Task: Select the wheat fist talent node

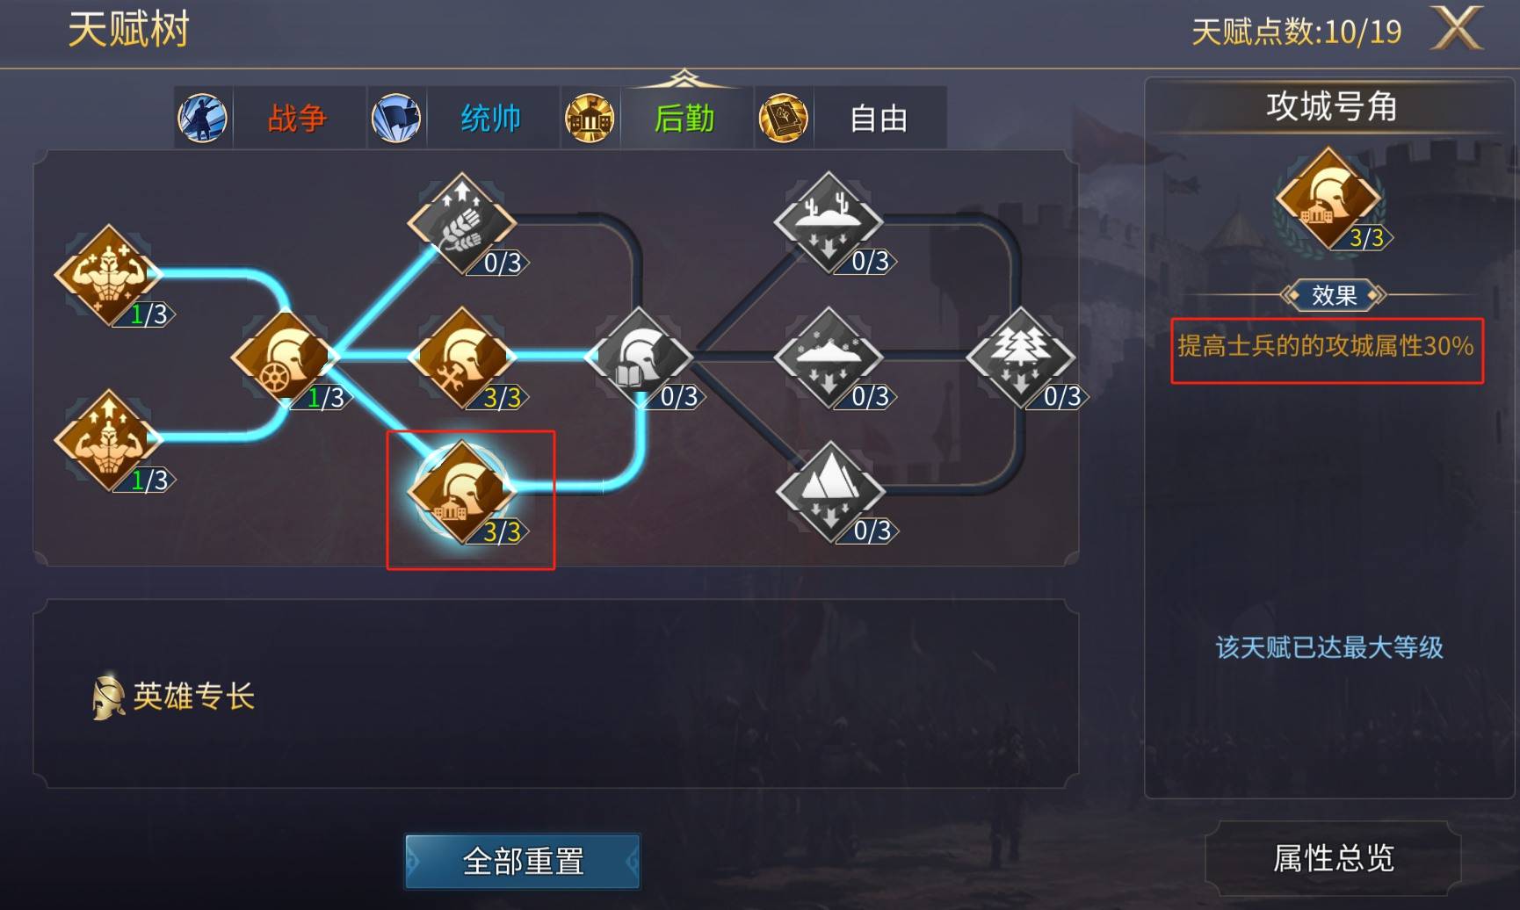Action: pyautogui.click(x=462, y=223)
